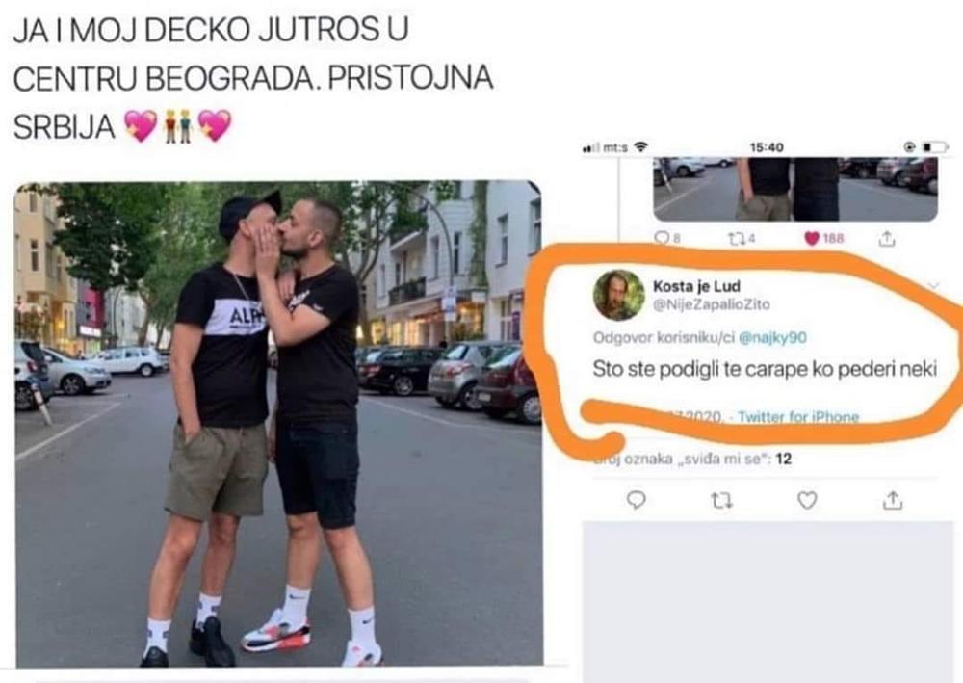The image size is (963, 683).
Task: Click the reply bubble icon showing 8
Action: [666, 238]
